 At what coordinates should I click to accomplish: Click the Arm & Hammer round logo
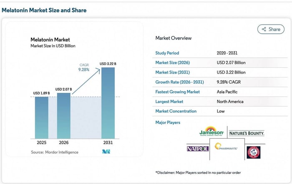253,152
